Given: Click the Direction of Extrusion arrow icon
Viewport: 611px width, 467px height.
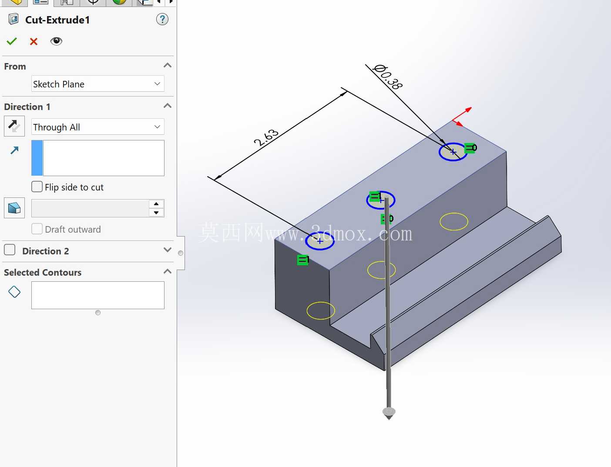Looking at the screenshot, I should point(14,150).
